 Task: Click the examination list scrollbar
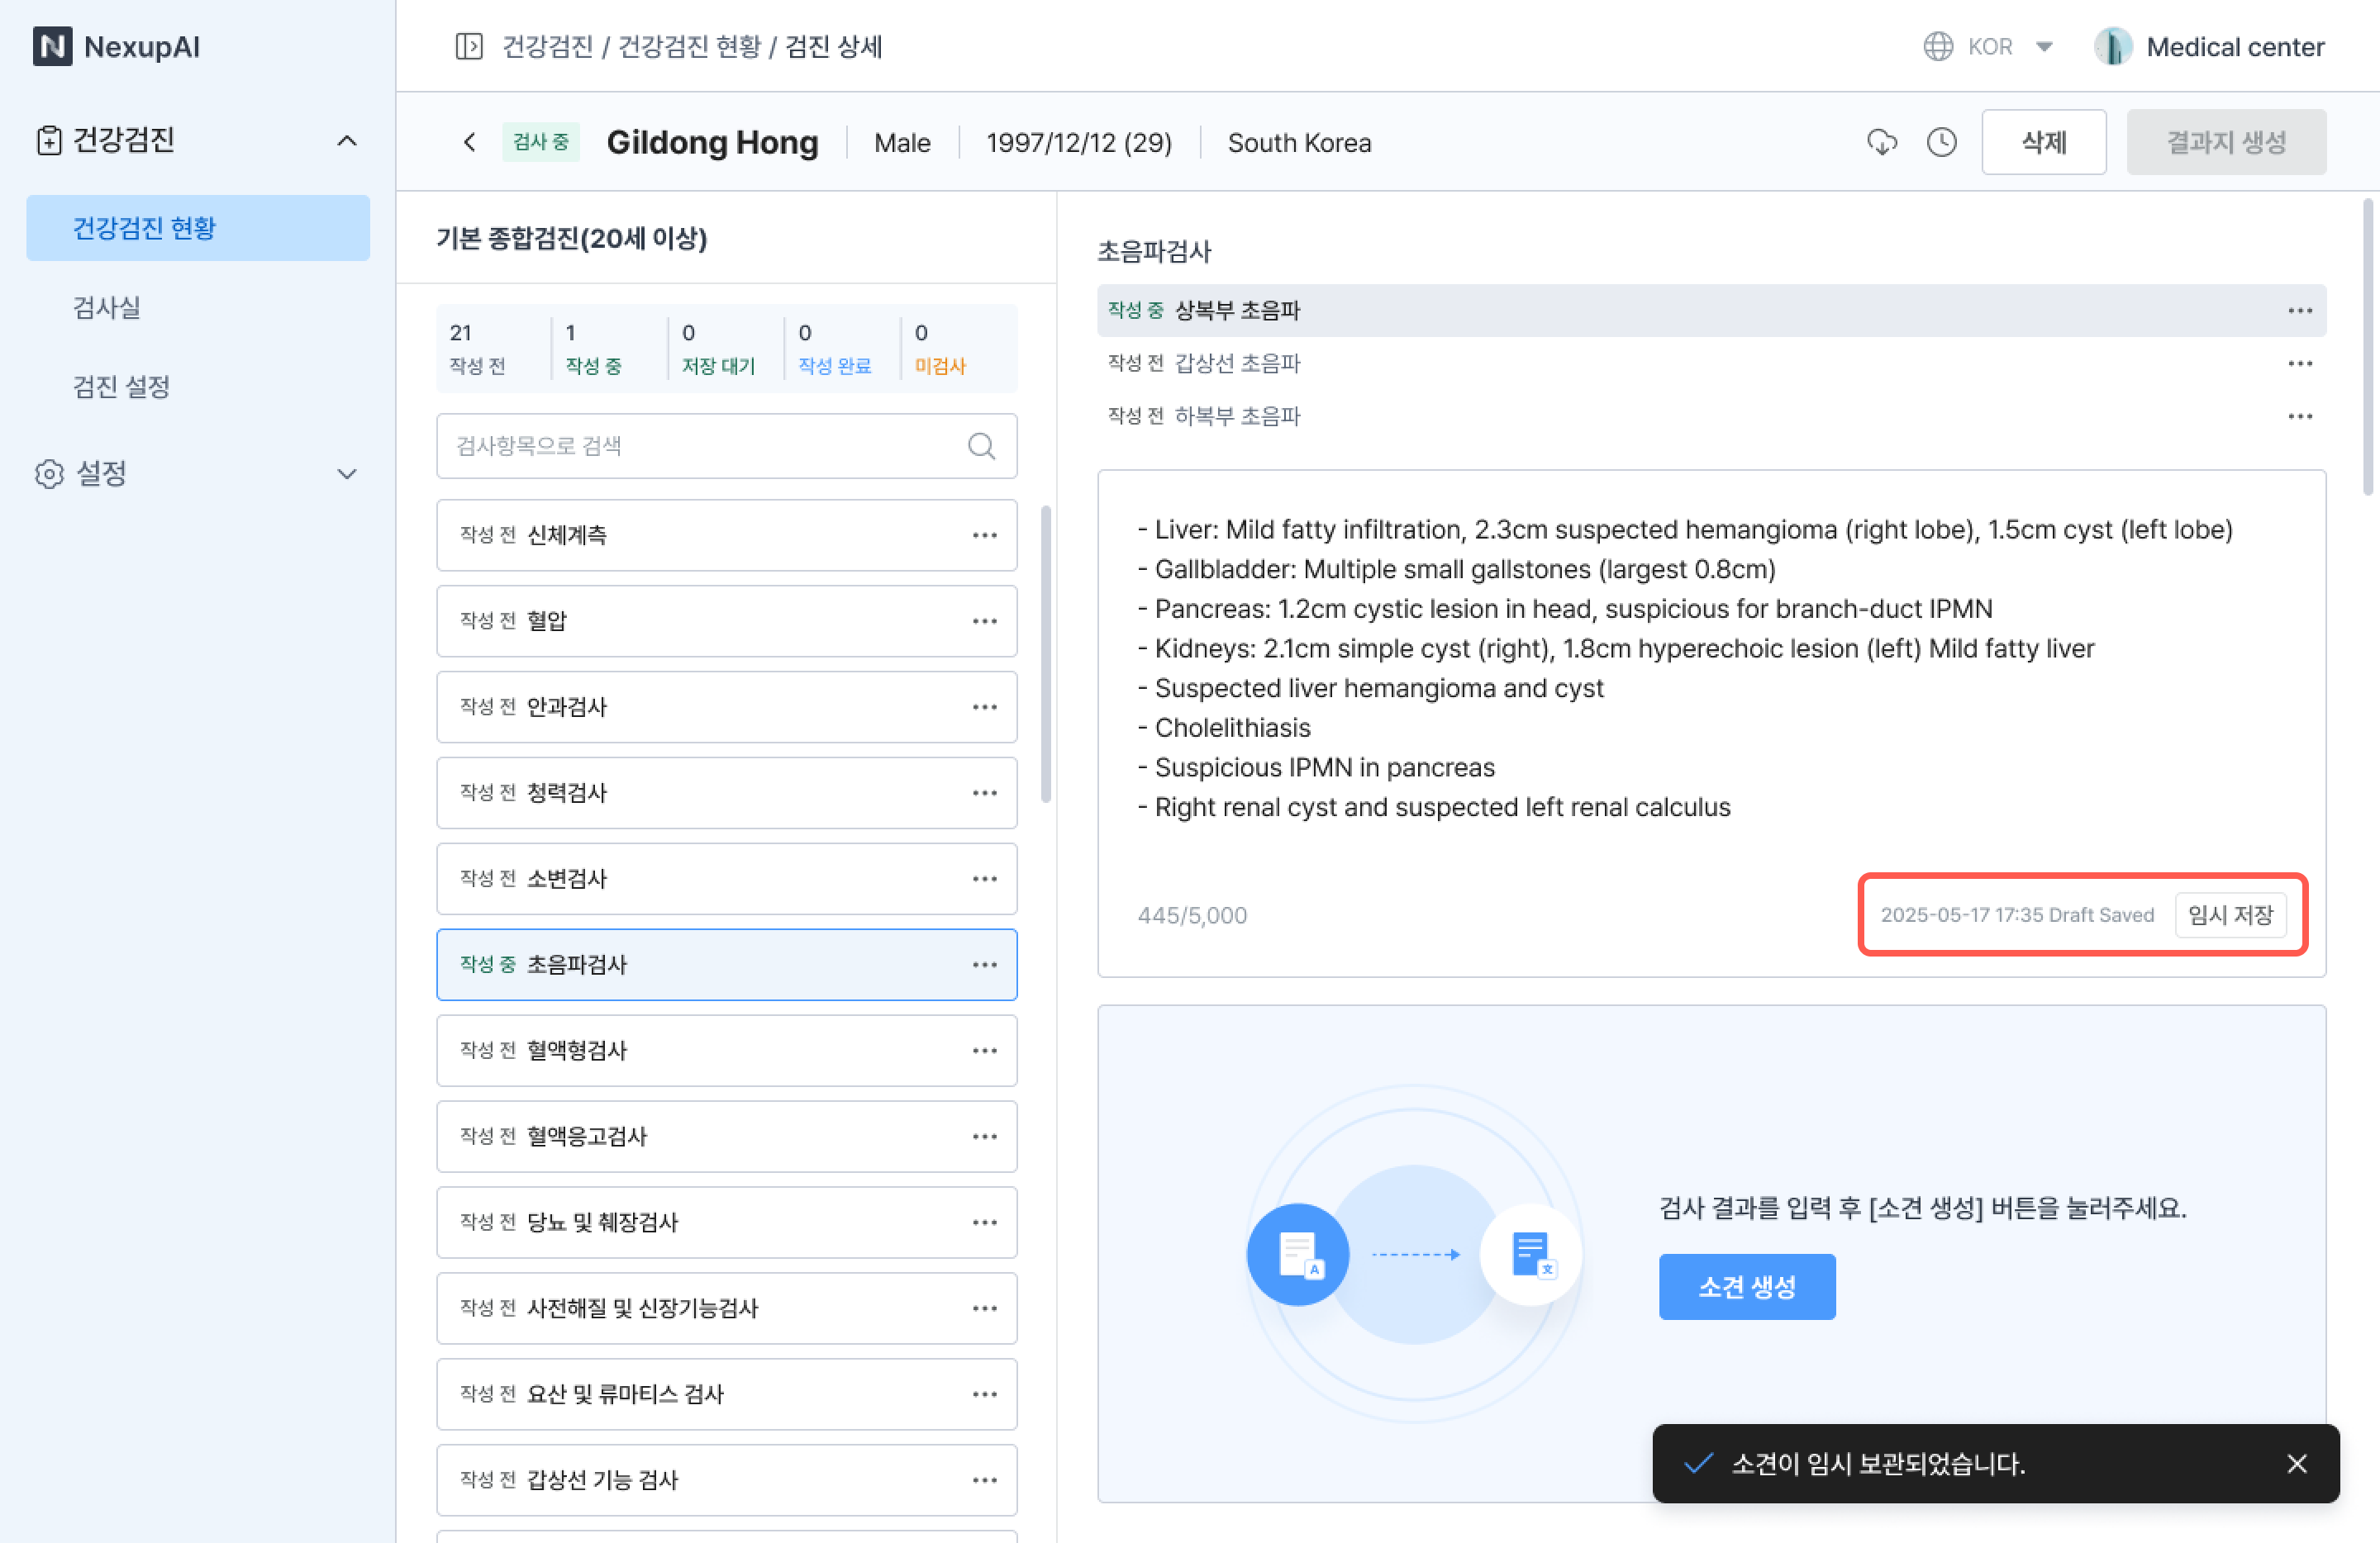[1045, 654]
